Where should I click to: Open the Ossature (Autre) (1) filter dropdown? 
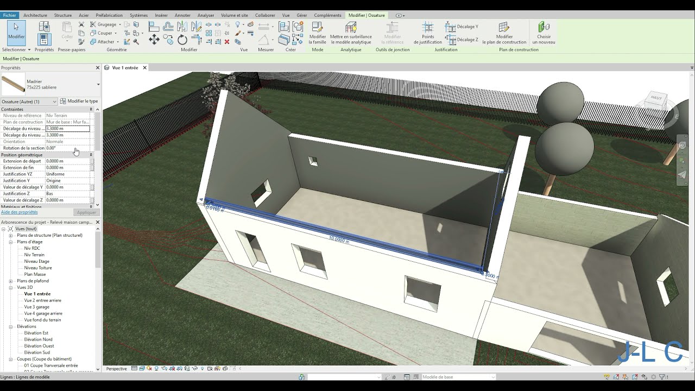(29, 102)
